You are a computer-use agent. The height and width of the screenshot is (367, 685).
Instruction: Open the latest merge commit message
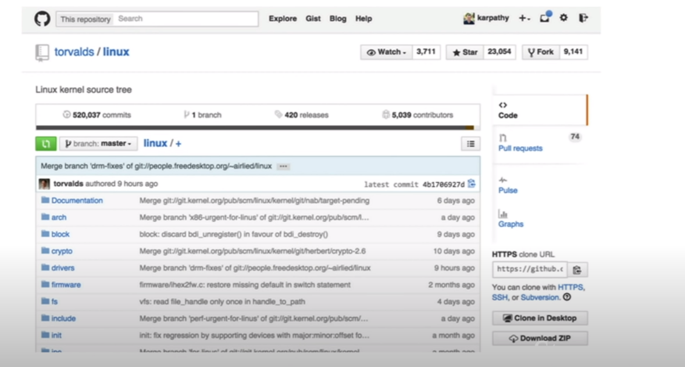pos(156,166)
